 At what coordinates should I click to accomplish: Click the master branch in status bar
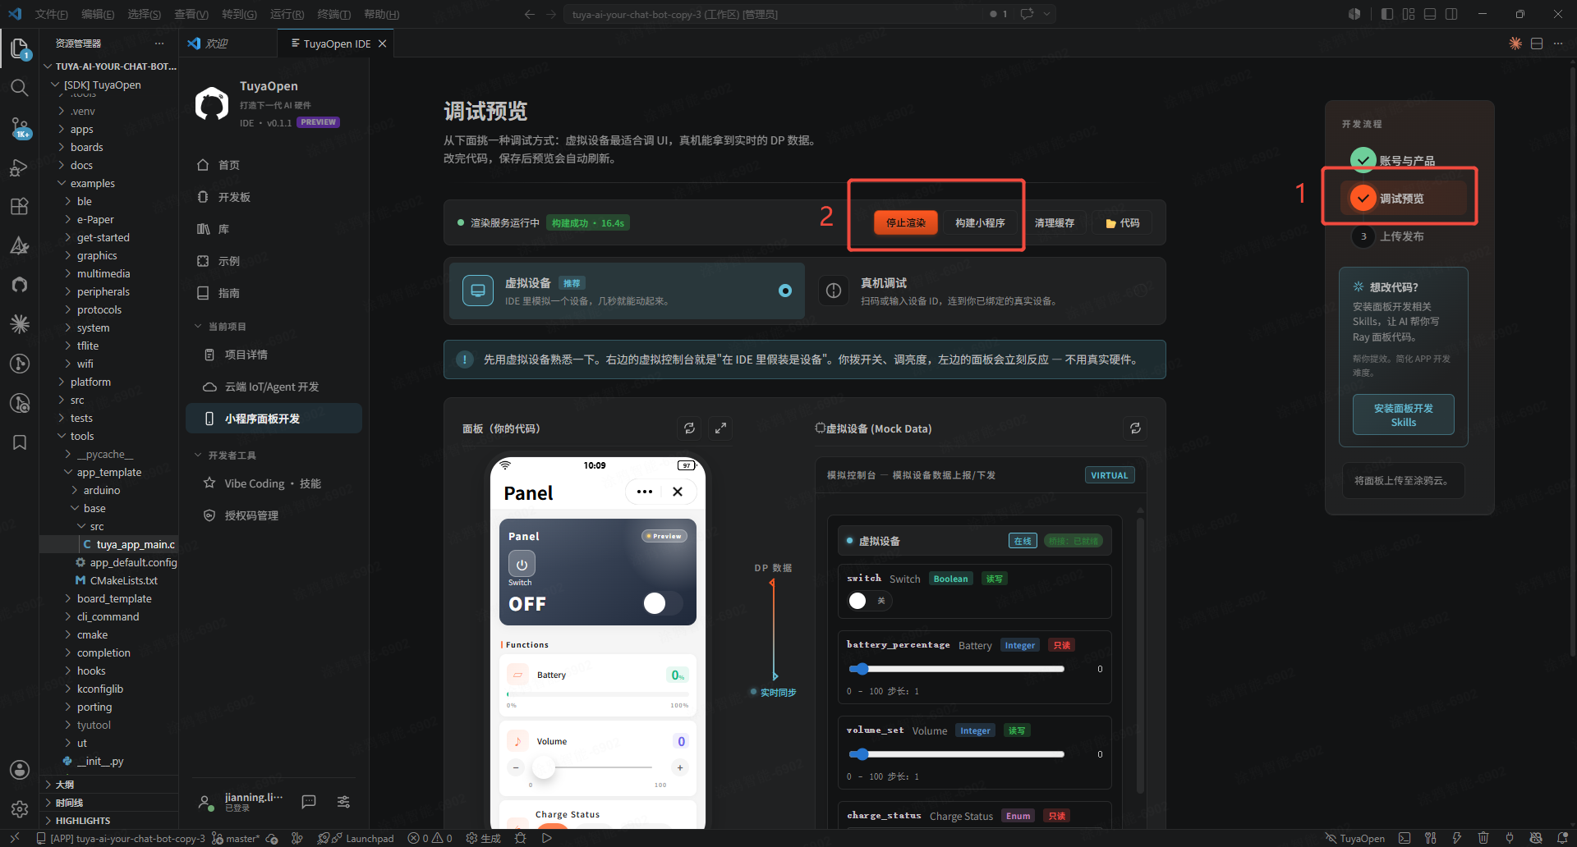[237, 838]
